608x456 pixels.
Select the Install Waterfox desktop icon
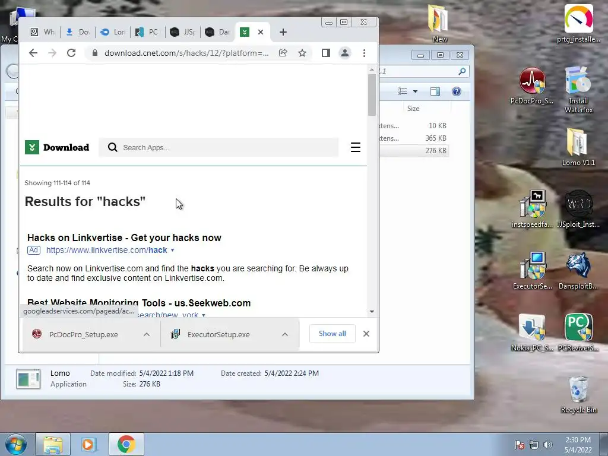(x=578, y=90)
